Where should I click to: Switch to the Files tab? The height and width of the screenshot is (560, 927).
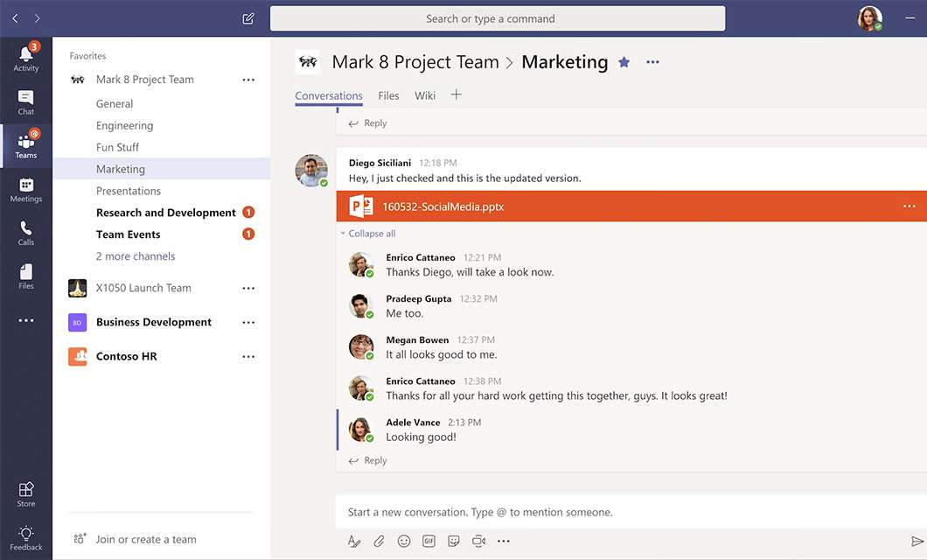click(x=387, y=95)
